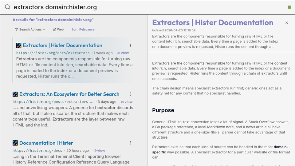Click the preview title Extractors | Hister Documentation

tap(213, 22)
